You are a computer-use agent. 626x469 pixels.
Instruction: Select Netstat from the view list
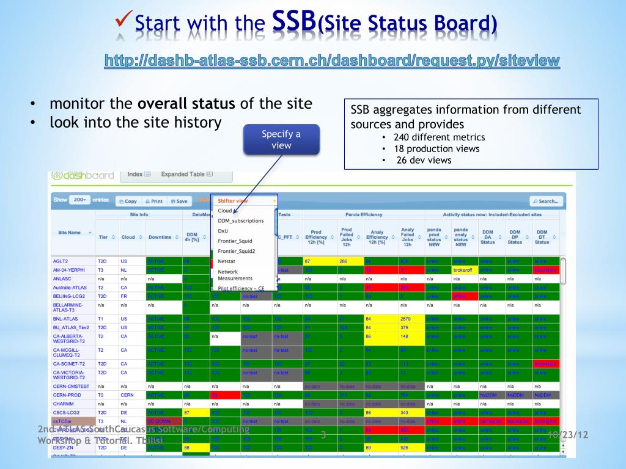tap(226, 261)
